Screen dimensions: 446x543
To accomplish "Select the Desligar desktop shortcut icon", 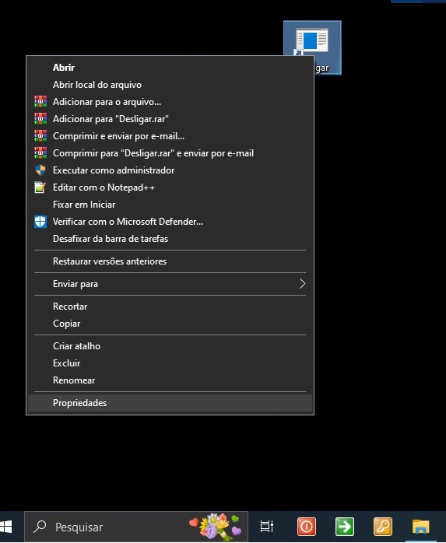I will click(313, 47).
